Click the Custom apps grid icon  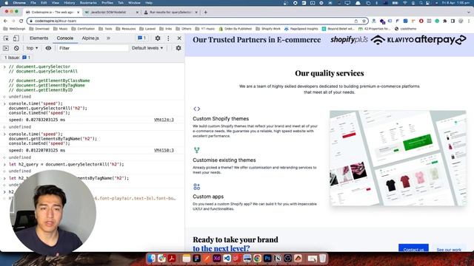197,187
